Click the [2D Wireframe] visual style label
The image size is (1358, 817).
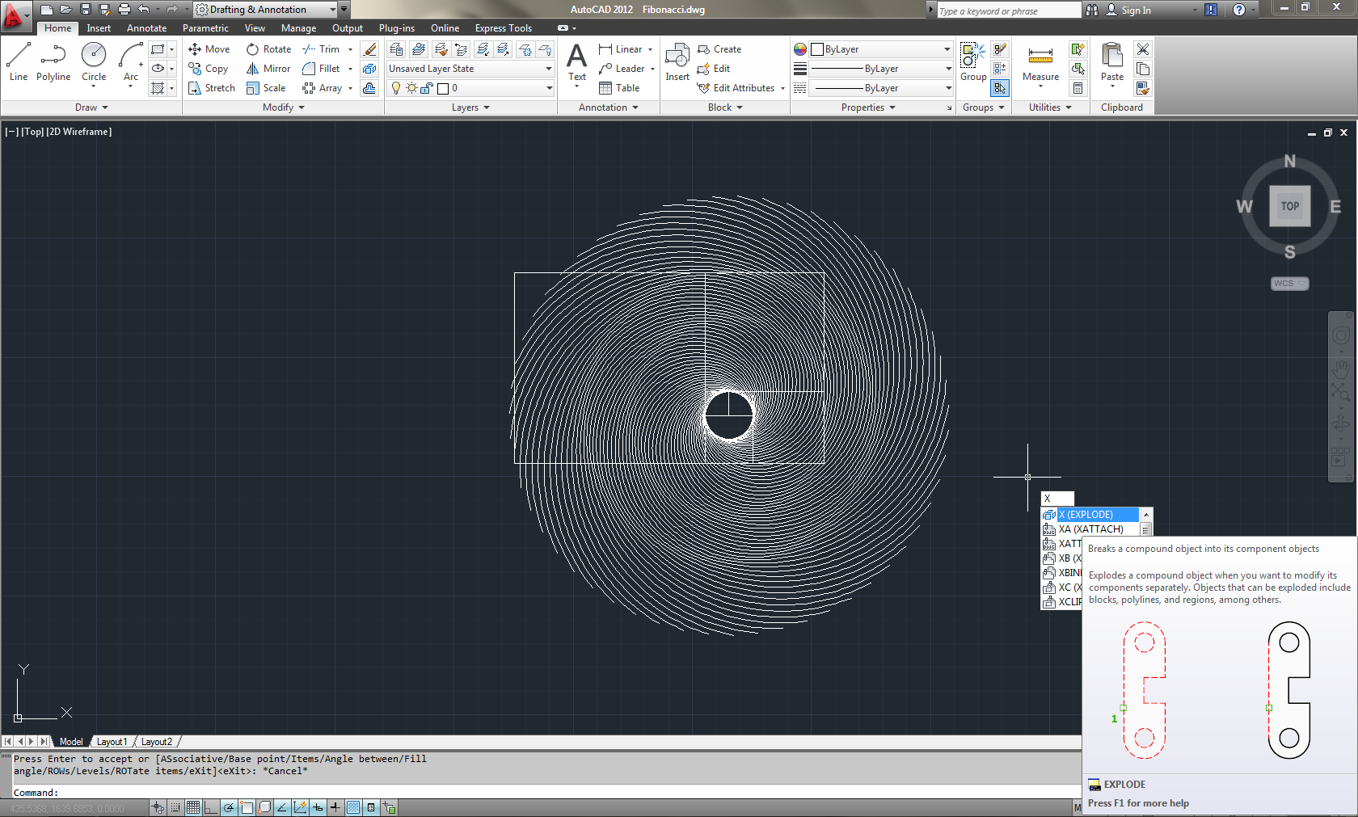pos(79,132)
